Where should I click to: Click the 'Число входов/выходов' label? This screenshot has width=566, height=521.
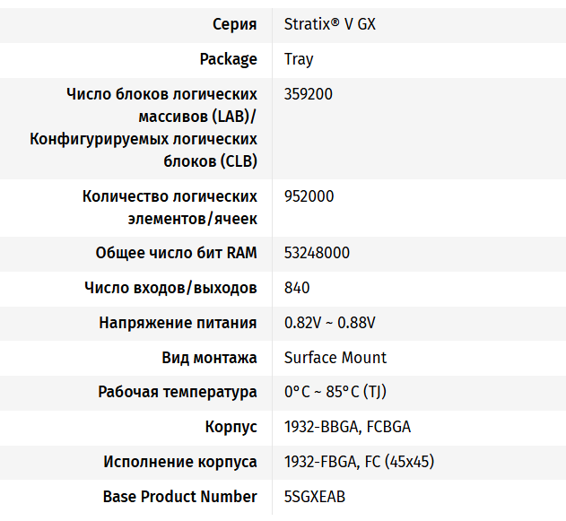pos(170,288)
